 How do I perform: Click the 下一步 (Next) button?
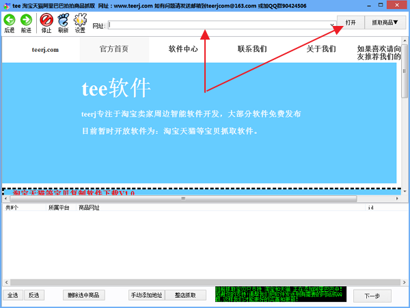click(372, 296)
